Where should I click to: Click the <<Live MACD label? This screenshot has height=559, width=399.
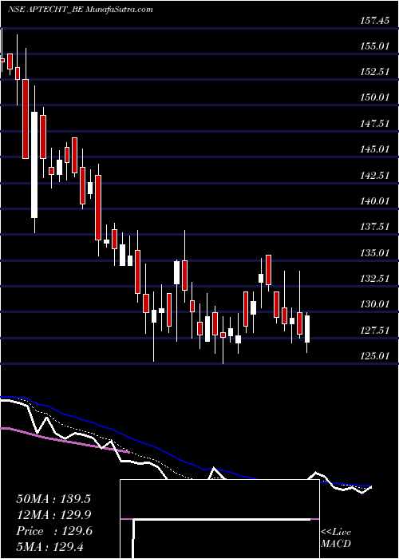click(x=336, y=538)
